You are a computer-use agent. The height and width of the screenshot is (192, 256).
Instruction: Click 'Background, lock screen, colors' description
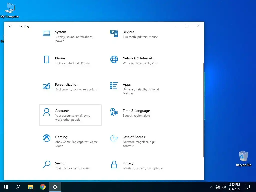[76, 89]
